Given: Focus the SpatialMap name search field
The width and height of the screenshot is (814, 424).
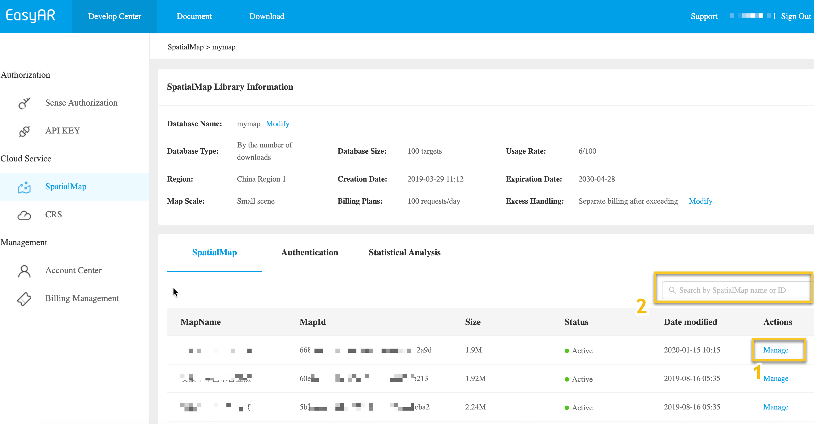Looking at the screenshot, I should coord(736,290).
